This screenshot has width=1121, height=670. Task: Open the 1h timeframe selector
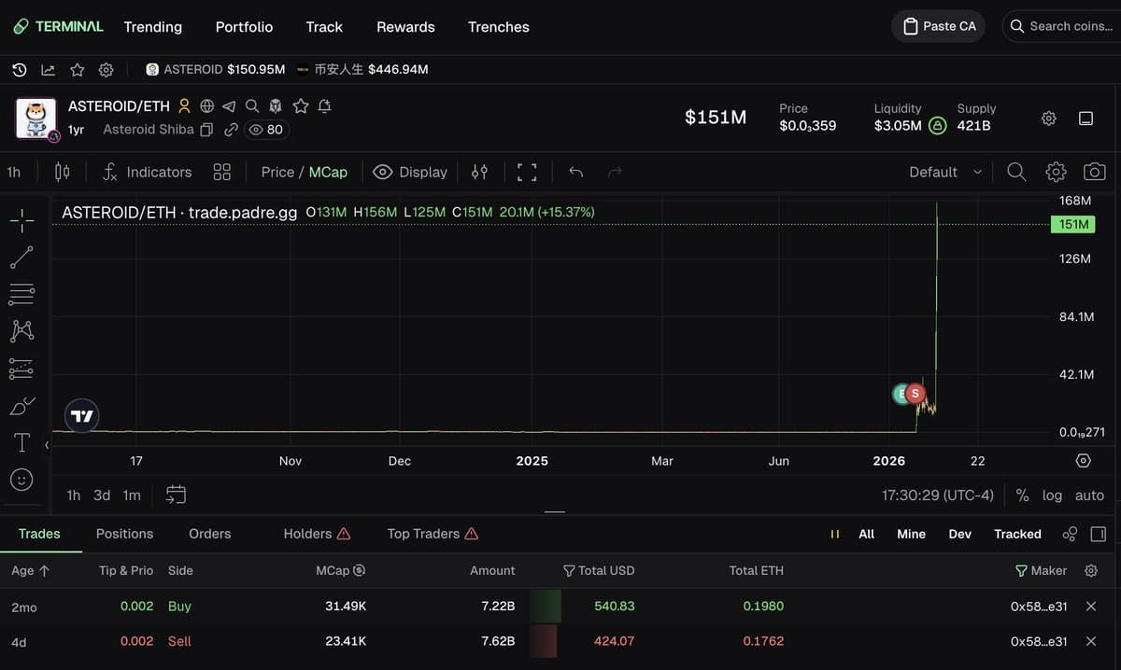click(13, 172)
